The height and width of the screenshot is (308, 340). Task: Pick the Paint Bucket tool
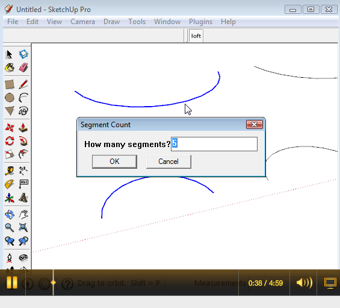[x=10, y=68]
